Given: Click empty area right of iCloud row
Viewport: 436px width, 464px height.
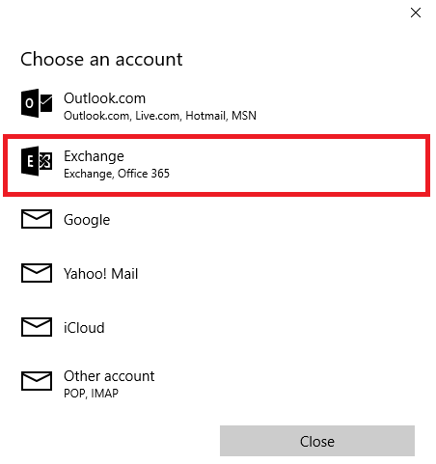Looking at the screenshot, I should point(267,328).
